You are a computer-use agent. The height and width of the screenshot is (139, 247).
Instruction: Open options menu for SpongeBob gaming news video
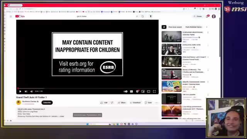click(208, 82)
